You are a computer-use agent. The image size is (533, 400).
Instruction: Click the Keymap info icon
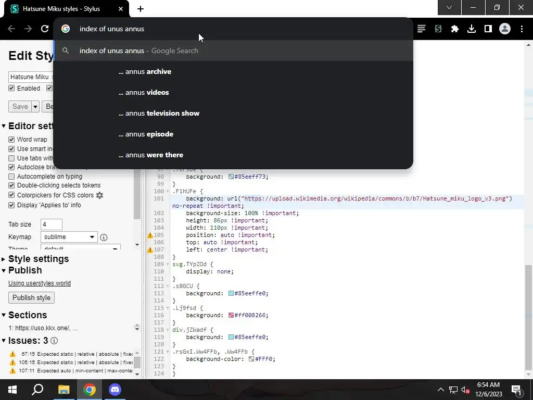click(x=104, y=238)
